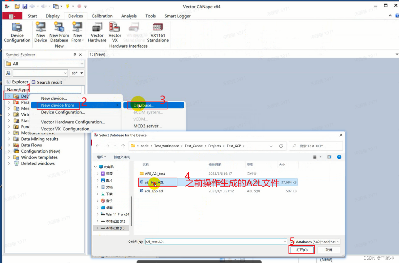The width and height of the screenshot is (399, 263).
Task: Click the open file icon in quick access toolbar
Action: [x=17, y=6]
